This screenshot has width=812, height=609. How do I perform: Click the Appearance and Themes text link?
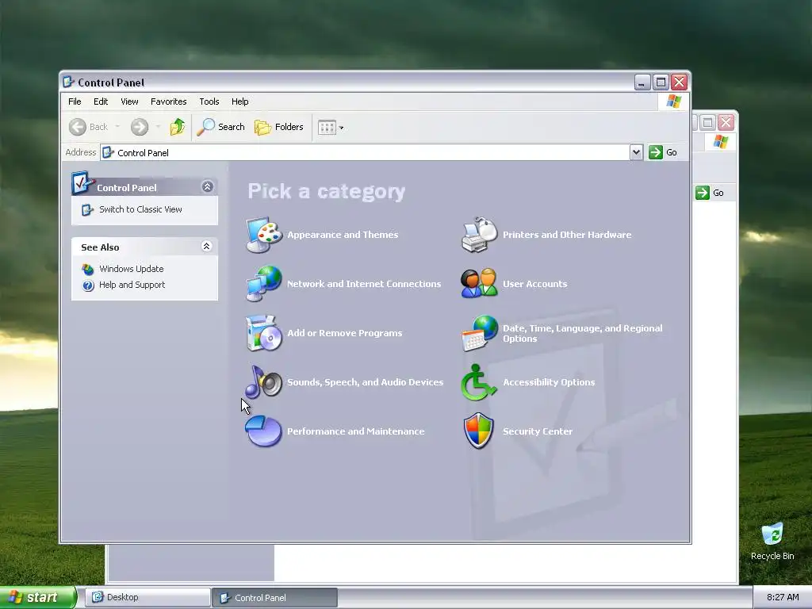click(343, 235)
